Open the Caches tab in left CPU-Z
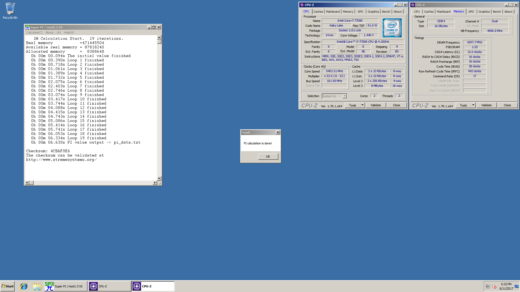The height and width of the screenshot is (292, 520). coord(318,12)
